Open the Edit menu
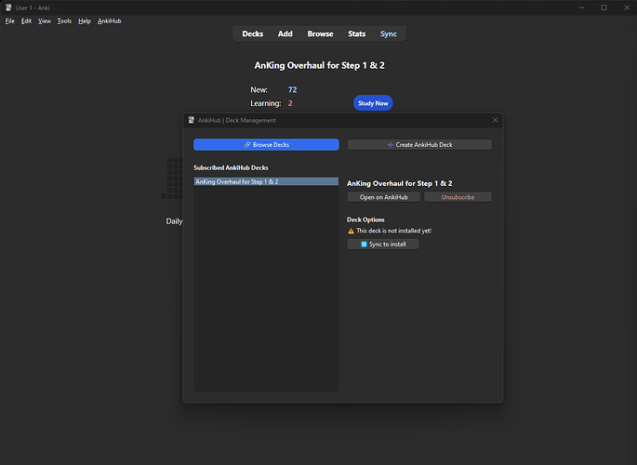Viewport: 637px width, 465px height. click(26, 20)
